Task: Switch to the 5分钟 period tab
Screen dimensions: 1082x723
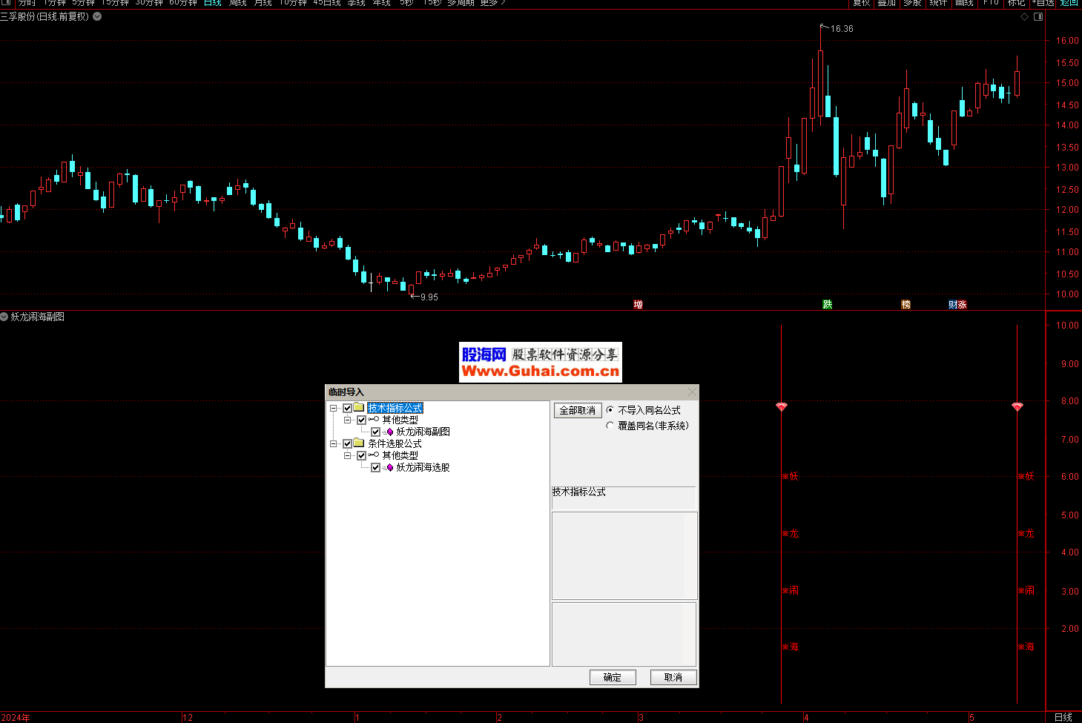Action: [83, 3]
